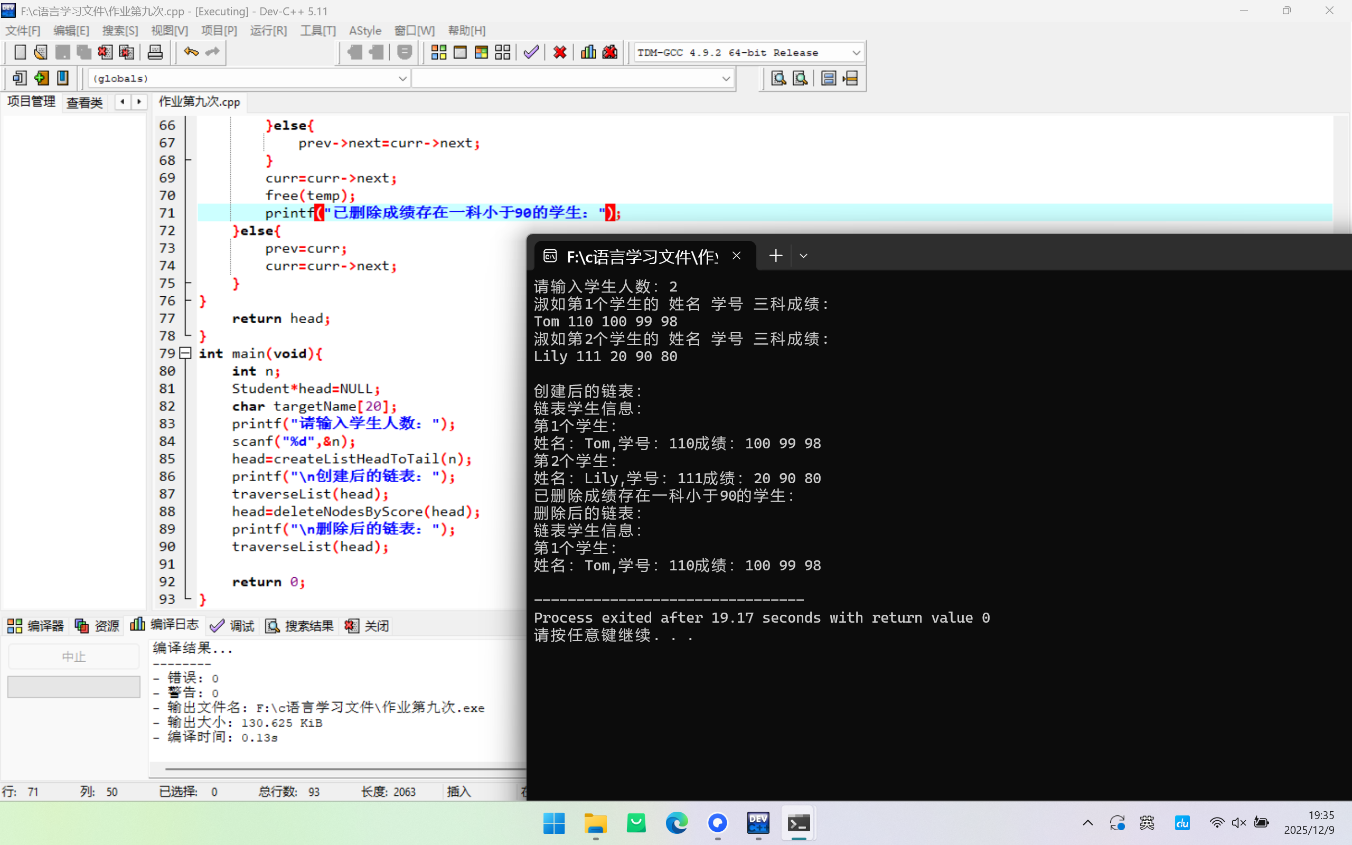Click the red X stop execution icon
Viewport: 1352px width, 845px height.
point(560,52)
